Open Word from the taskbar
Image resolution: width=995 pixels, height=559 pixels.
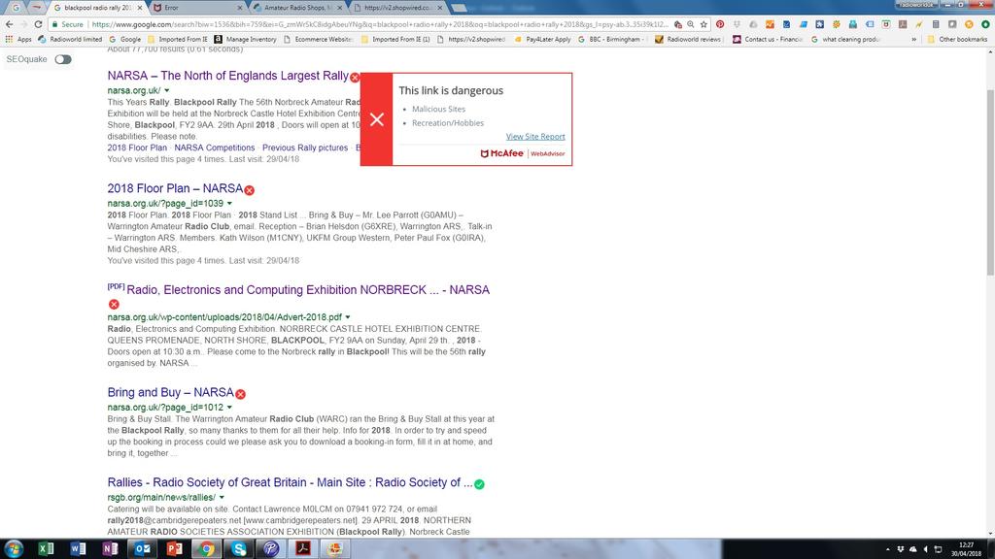click(78, 548)
